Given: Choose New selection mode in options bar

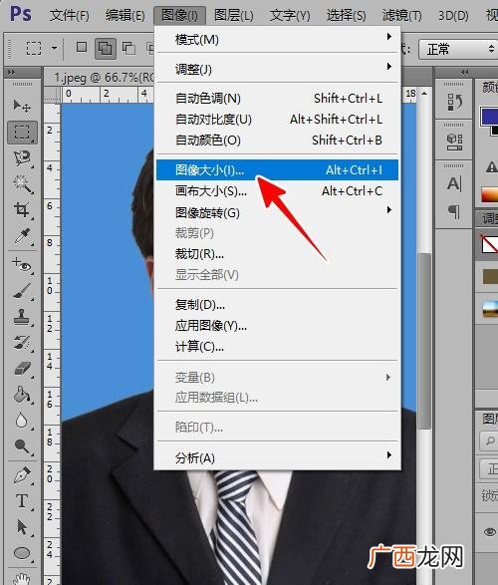Looking at the screenshot, I should click(82, 48).
